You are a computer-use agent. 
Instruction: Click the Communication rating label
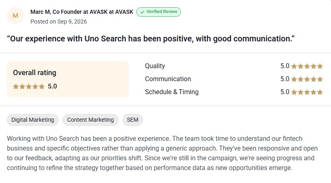point(168,79)
